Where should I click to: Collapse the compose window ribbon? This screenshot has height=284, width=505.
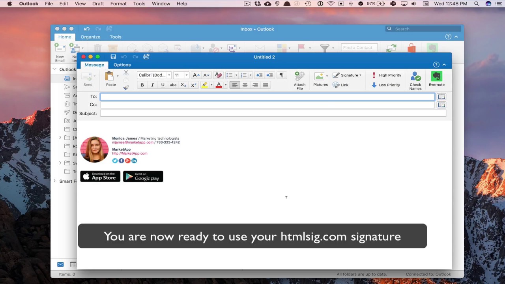pos(444,65)
